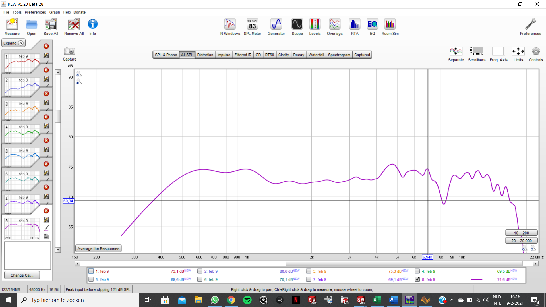Enable trace 3: feb 9 checkbox
Image resolution: width=546 pixels, height=307 pixels.
pyautogui.click(x=309, y=271)
